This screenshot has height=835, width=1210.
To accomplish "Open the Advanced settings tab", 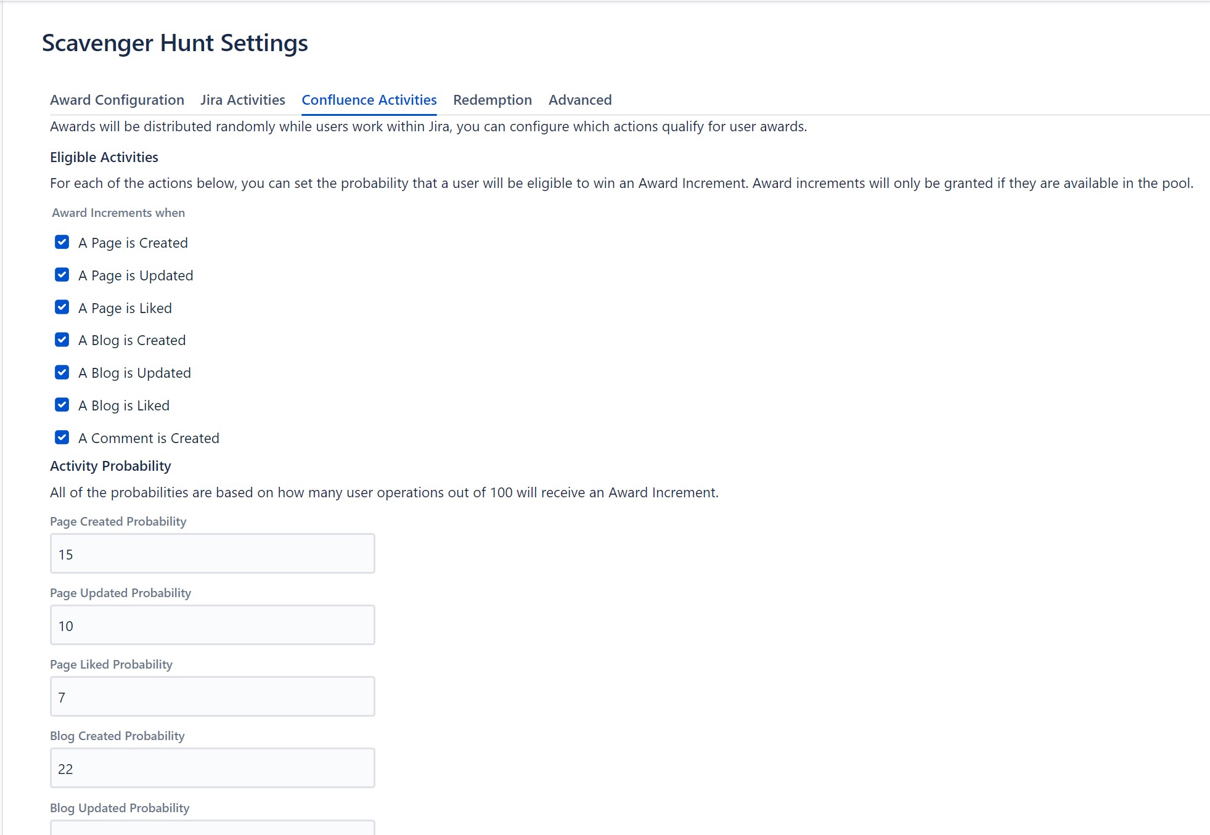I will click(579, 100).
